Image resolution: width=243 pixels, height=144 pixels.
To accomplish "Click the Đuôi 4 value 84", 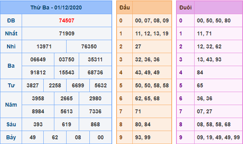I will click(200, 73).
